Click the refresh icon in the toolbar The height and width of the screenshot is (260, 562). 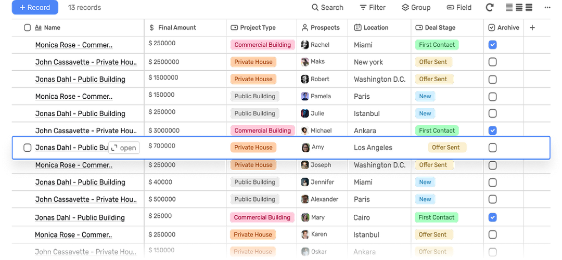[x=490, y=8]
